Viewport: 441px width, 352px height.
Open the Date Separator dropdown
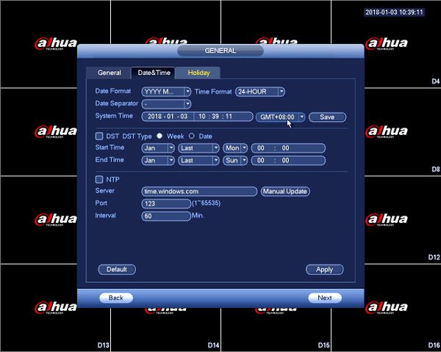coord(166,104)
